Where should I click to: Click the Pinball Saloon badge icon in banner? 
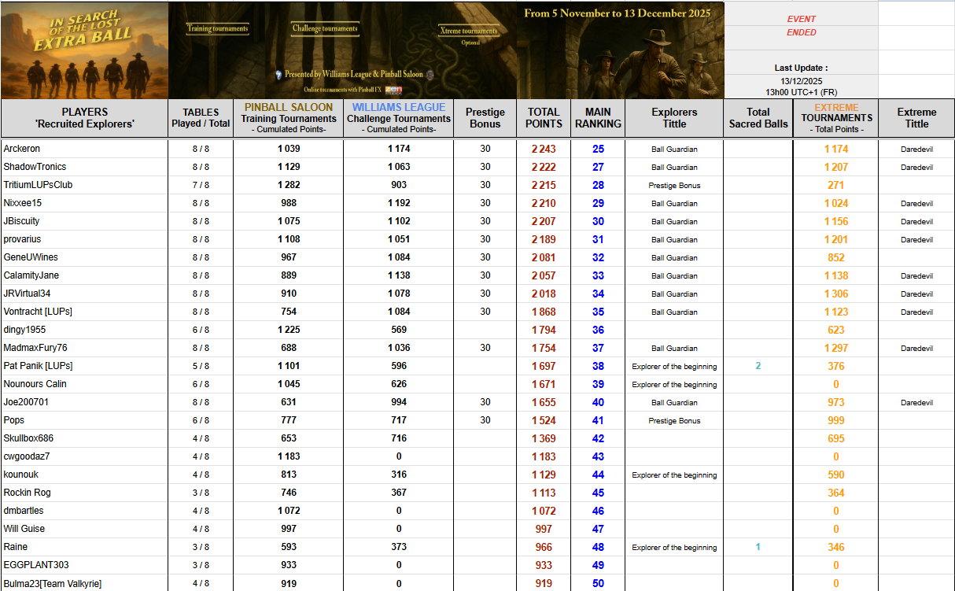(x=430, y=74)
